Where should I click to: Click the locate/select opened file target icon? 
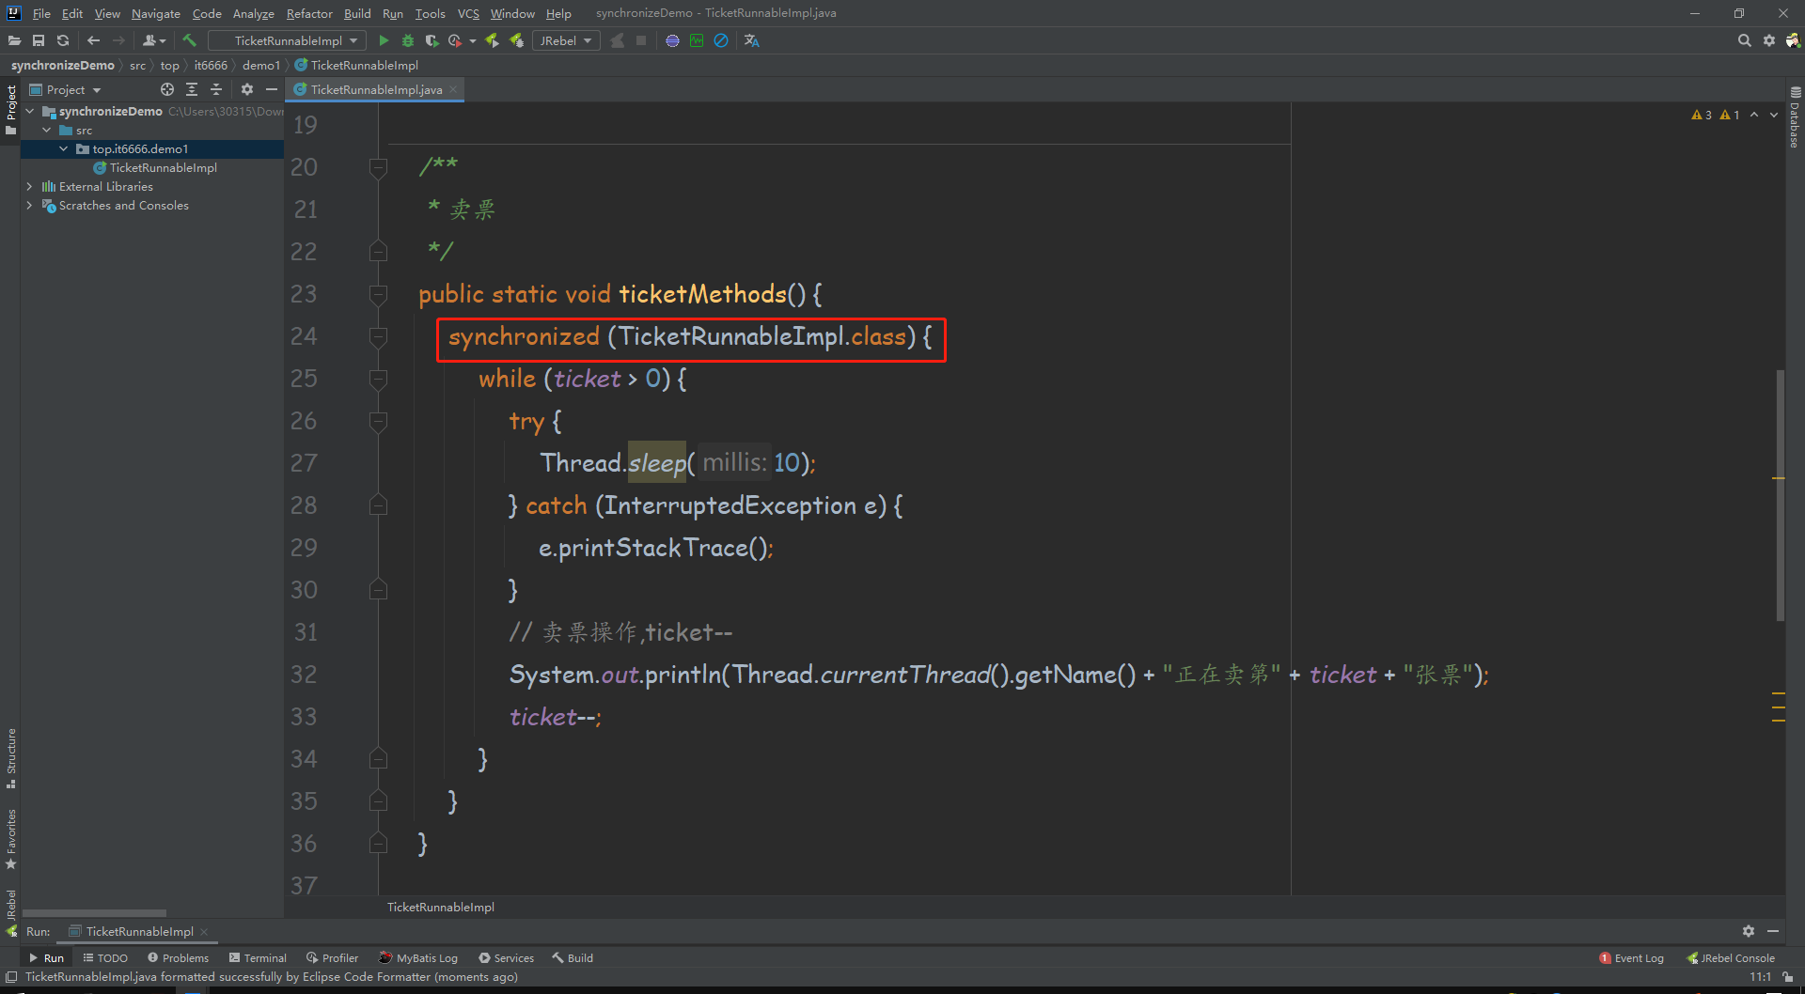[167, 89]
